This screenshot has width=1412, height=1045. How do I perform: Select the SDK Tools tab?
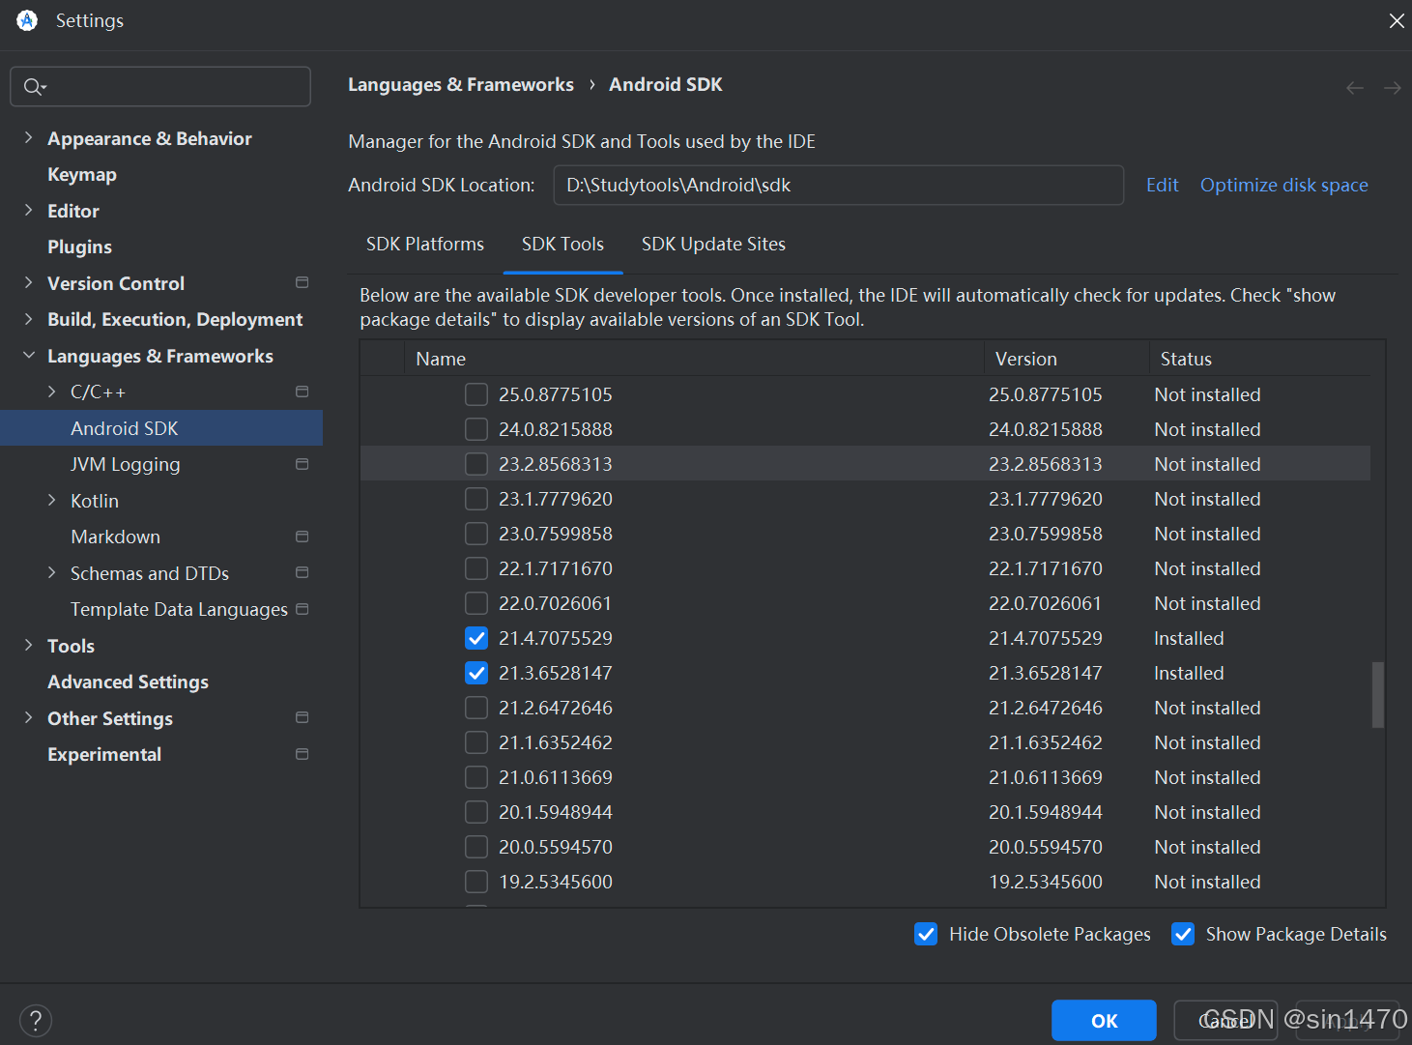[562, 245]
